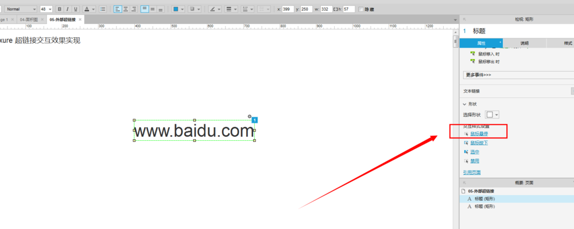Open the font color dropdown arrow

(x=94, y=9)
